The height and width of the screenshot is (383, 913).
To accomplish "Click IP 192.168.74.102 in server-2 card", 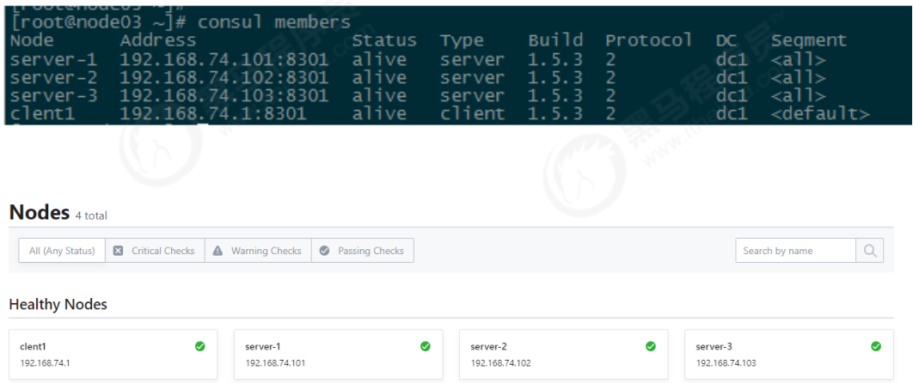I will (500, 363).
